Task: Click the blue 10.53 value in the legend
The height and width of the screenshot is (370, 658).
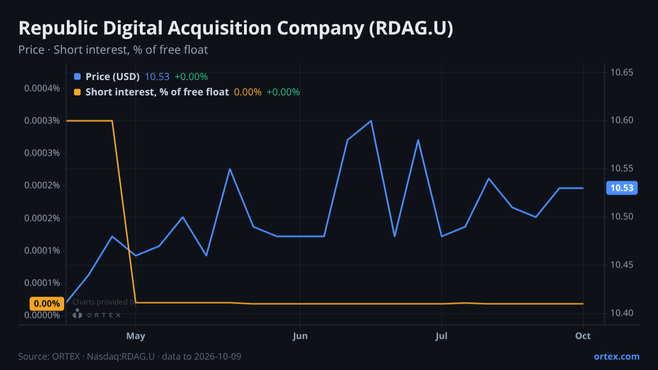Action: click(157, 77)
